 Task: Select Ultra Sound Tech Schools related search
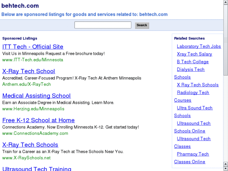[195, 108]
